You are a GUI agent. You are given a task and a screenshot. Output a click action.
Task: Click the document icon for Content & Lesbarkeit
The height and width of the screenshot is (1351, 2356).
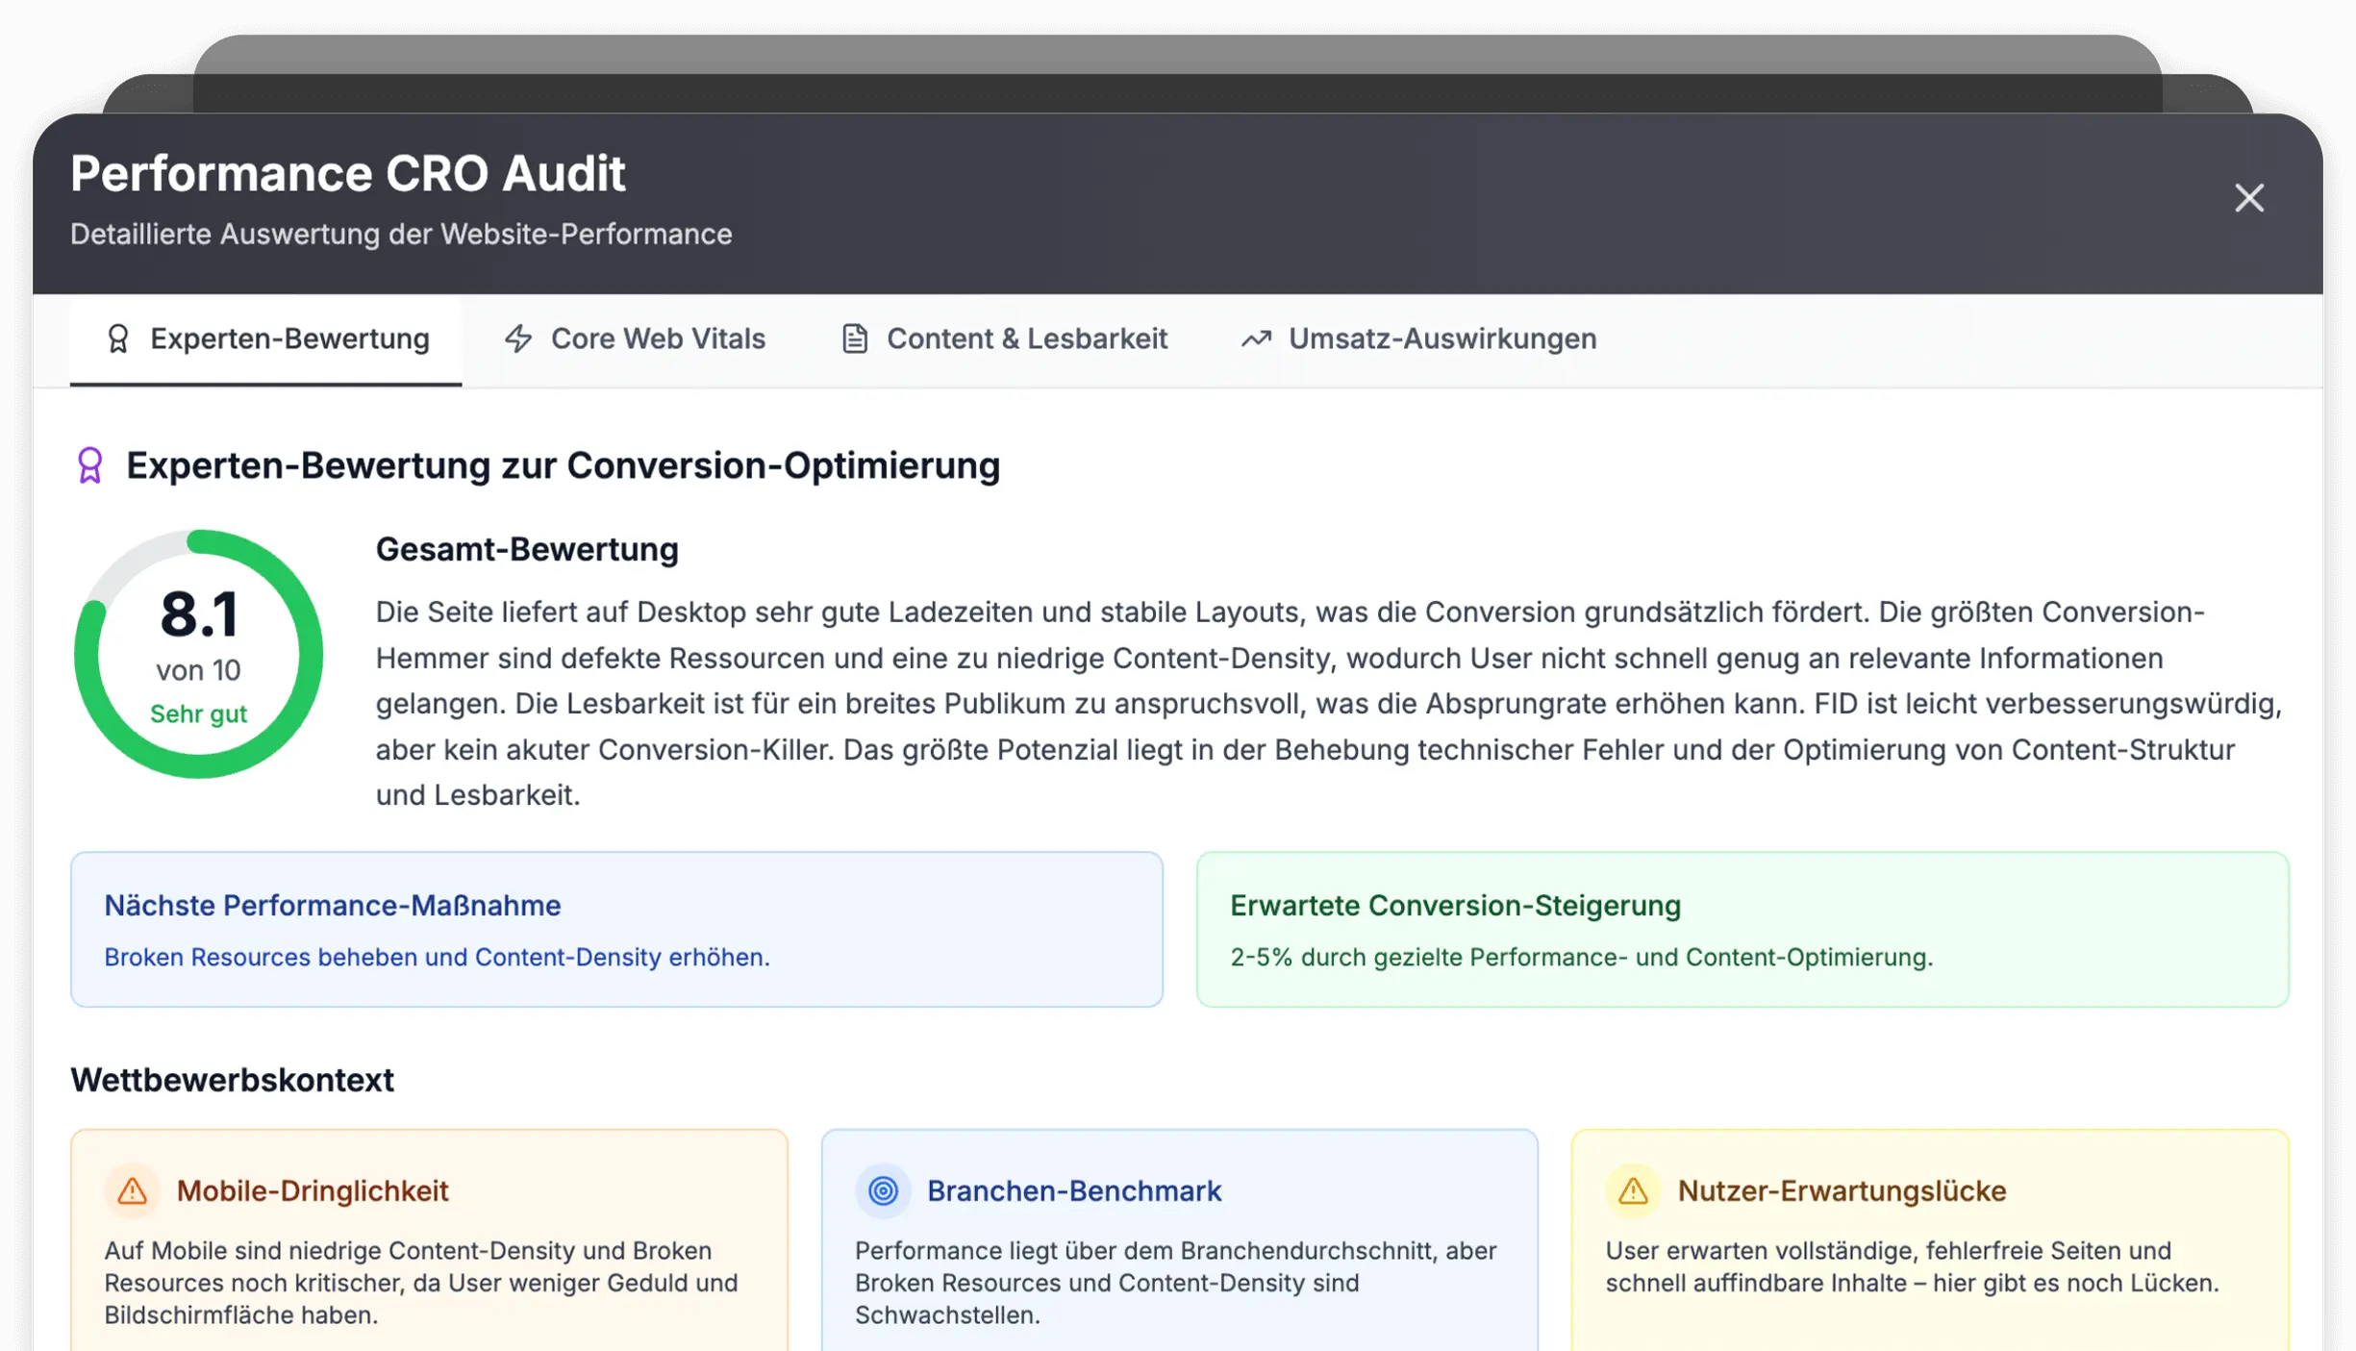(x=854, y=338)
